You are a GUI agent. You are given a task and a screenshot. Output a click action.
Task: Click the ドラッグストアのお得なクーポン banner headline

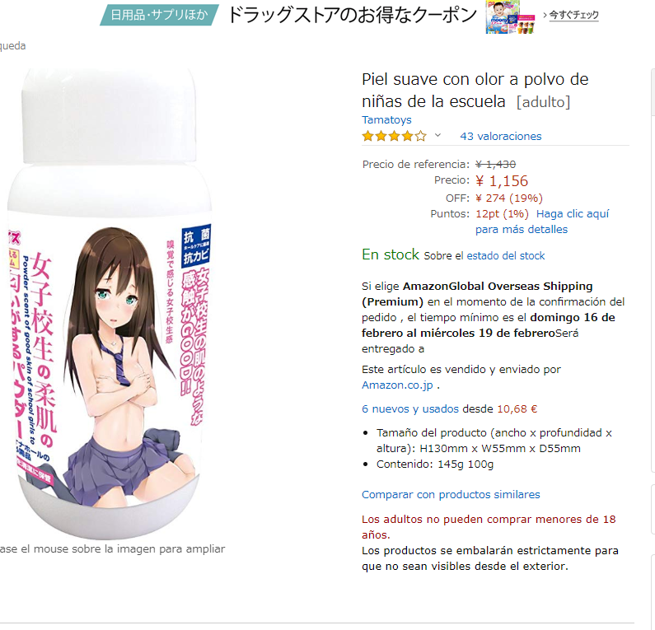352,15
